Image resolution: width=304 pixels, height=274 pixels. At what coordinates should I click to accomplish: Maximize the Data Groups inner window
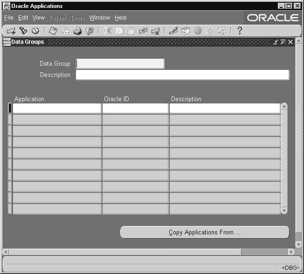(283, 42)
